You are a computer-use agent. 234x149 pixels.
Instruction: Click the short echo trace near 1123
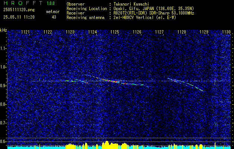[x=70, y=81]
